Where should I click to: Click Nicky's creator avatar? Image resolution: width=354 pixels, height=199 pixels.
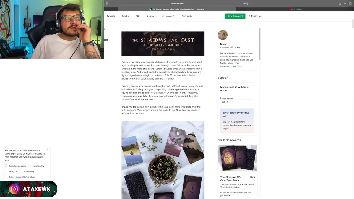(x=223, y=35)
